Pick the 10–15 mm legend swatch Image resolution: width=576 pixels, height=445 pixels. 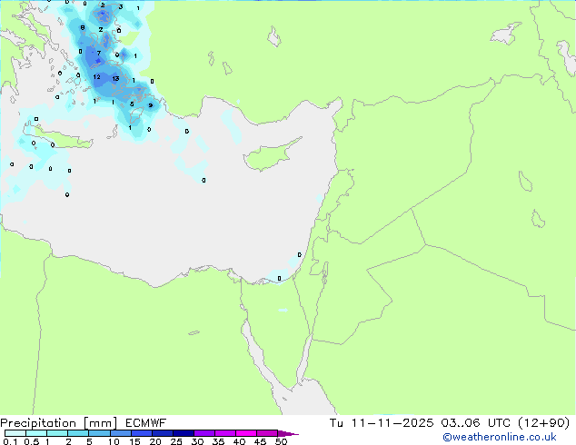(120, 433)
